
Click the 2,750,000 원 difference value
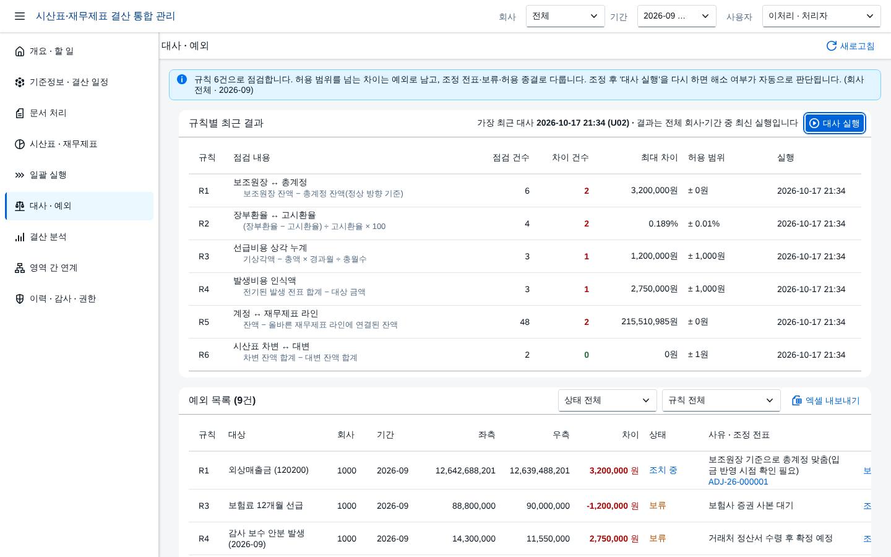pos(614,538)
